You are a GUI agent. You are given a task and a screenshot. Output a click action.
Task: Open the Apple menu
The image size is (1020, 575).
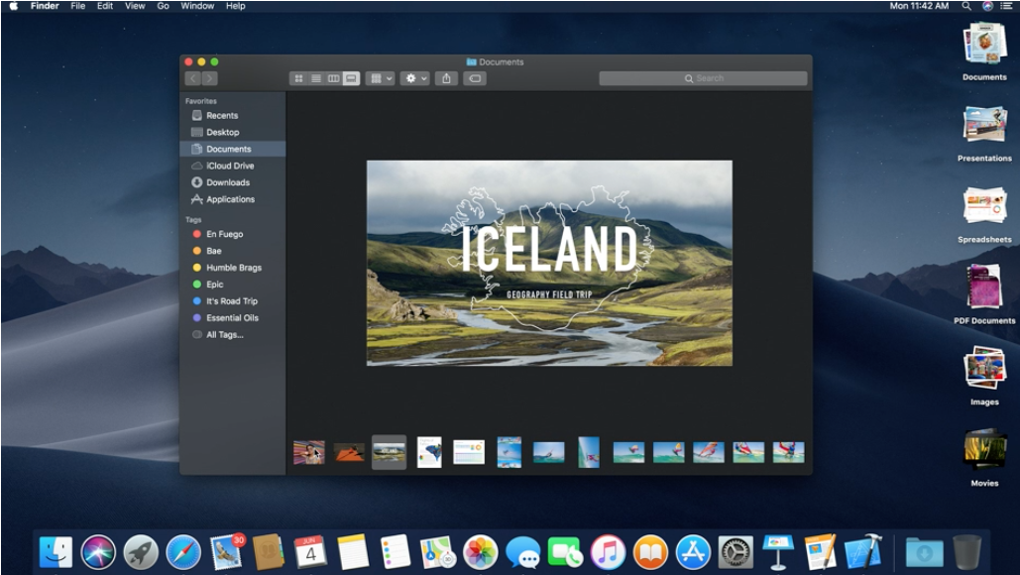(14, 6)
